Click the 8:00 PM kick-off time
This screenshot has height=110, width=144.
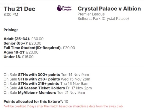click(11, 15)
